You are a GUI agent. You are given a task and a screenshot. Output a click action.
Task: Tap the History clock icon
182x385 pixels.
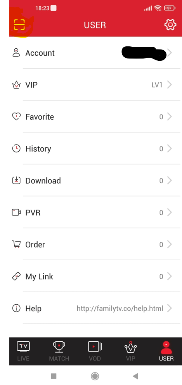click(x=16, y=148)
